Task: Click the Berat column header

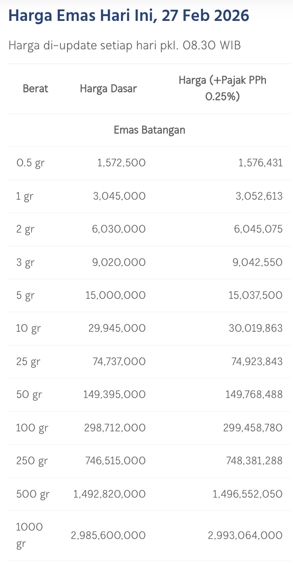Action: coord(36,88)
